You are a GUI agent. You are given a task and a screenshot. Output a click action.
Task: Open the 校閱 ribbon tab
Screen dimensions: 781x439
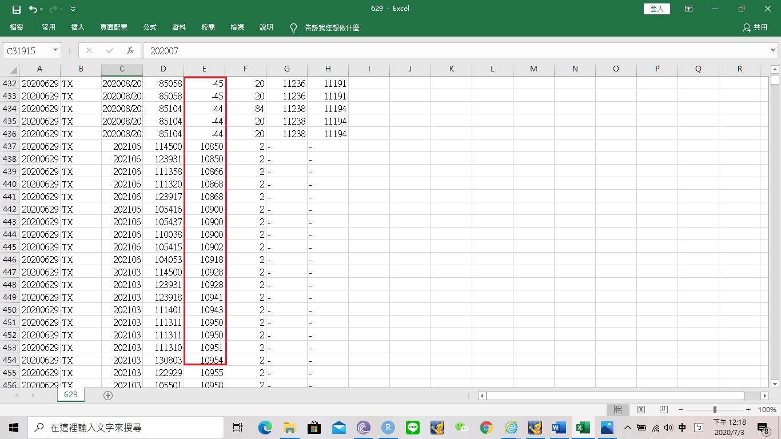pos(208,27)
